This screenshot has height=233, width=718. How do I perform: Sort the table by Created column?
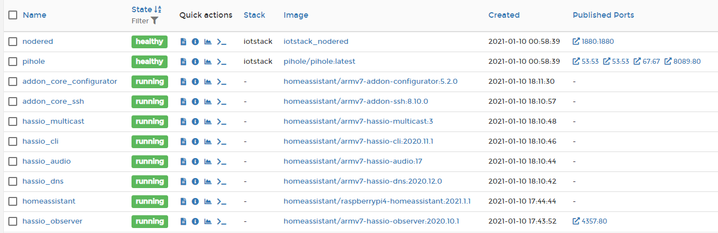[x=504, y=15]
